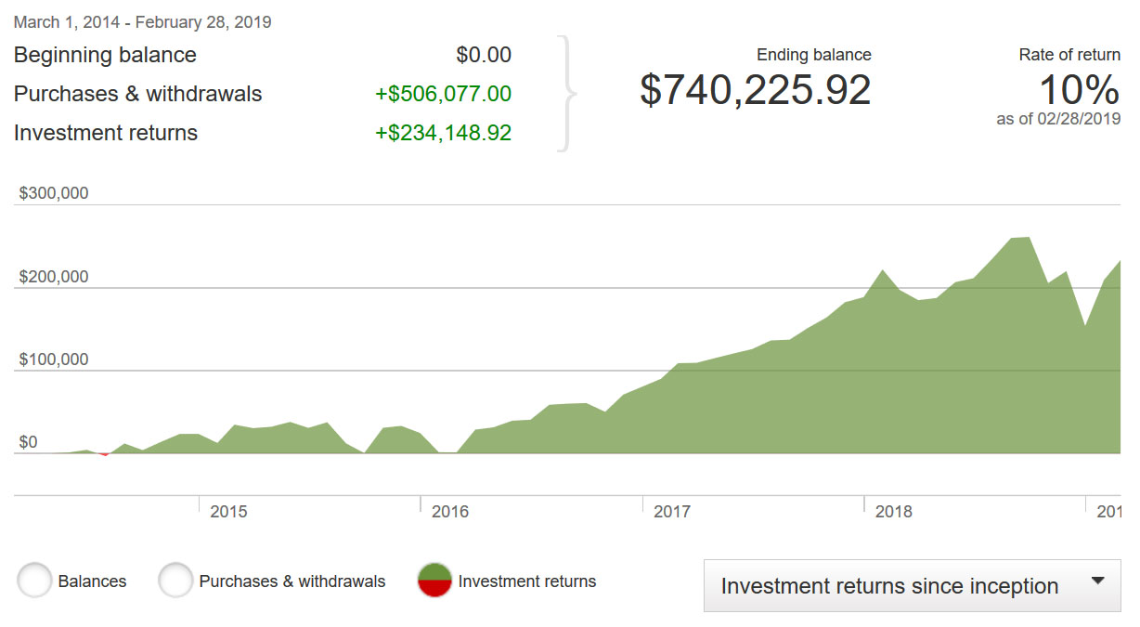
Task: Click the 2015 marker on the time axis
Action: (228, 512)
